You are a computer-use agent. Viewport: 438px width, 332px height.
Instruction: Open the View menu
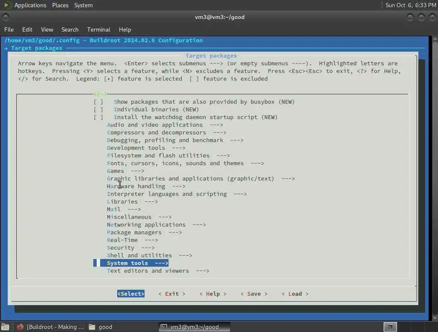point(47,29)
